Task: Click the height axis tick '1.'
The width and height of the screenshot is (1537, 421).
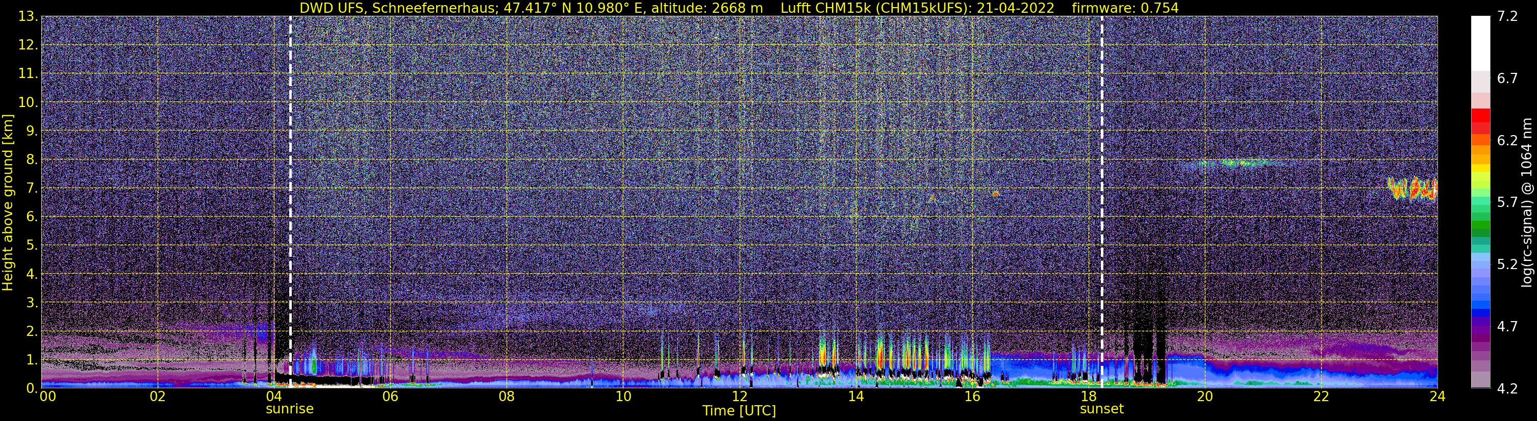Action: [x=32, y=360]
